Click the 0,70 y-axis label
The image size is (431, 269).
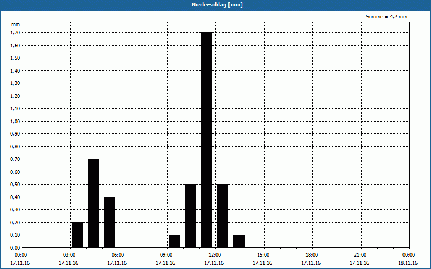click(15, 159)
